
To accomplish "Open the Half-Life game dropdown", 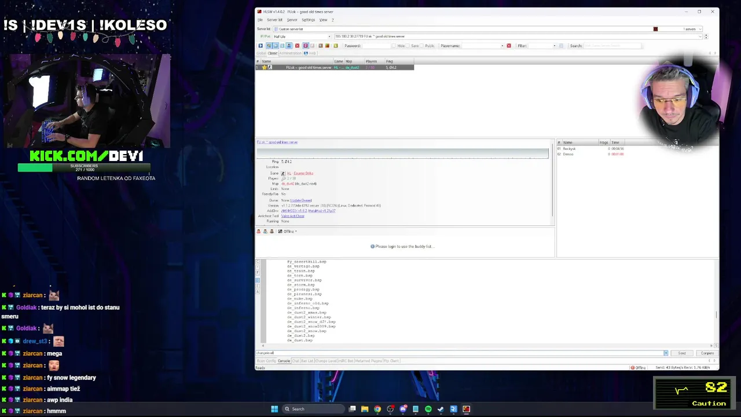I will point(329,36).
